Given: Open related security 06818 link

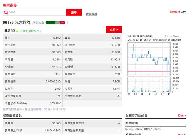Looking at the screenshot, I should (x=157, y=129).
